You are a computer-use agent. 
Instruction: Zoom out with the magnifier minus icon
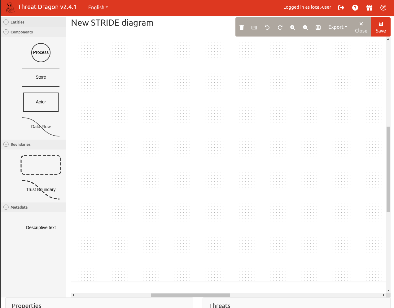[x=305, y=28]
